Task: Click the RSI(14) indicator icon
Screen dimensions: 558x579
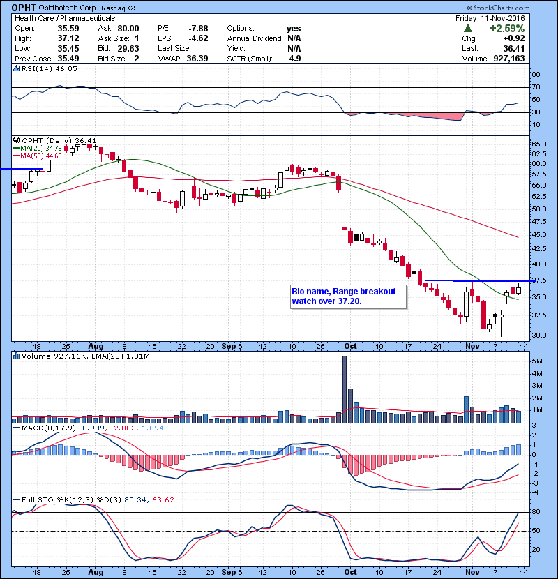Action: (x=16, y=68)
